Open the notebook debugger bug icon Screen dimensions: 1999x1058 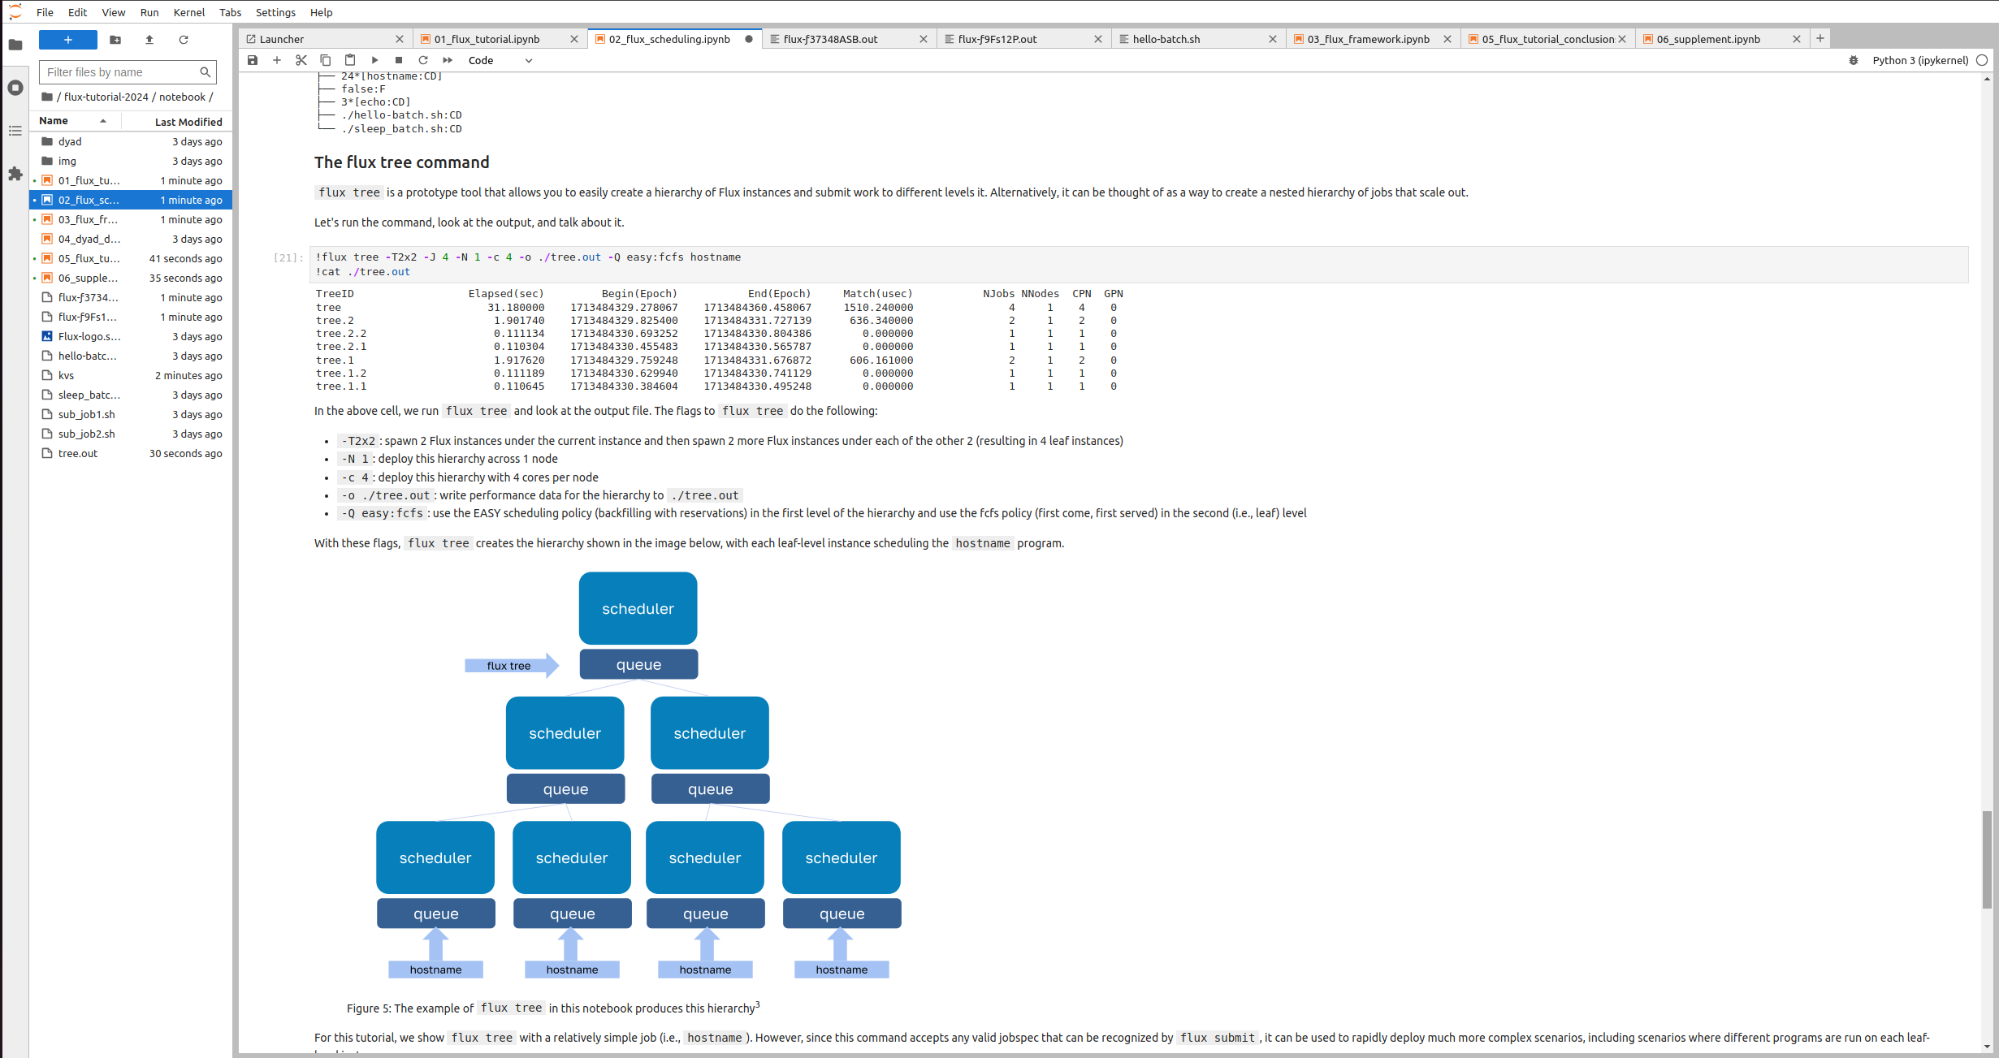point(1854,60)
